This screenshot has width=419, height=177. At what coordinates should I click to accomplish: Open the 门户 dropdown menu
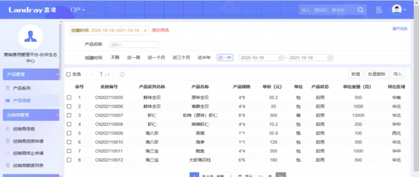[x=77, y=9]
